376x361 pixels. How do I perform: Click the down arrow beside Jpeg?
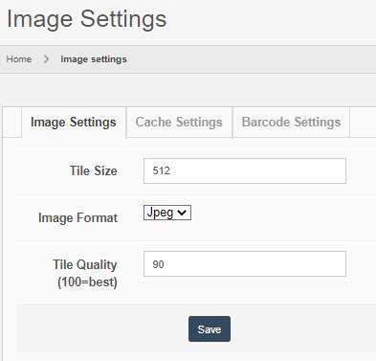(x=182, y=213)
